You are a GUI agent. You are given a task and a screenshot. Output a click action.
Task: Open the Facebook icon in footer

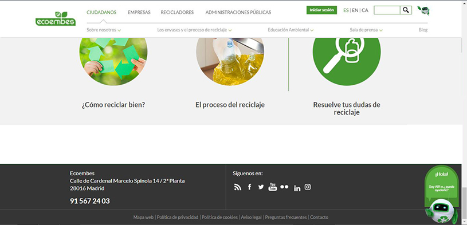coord(250,187)
